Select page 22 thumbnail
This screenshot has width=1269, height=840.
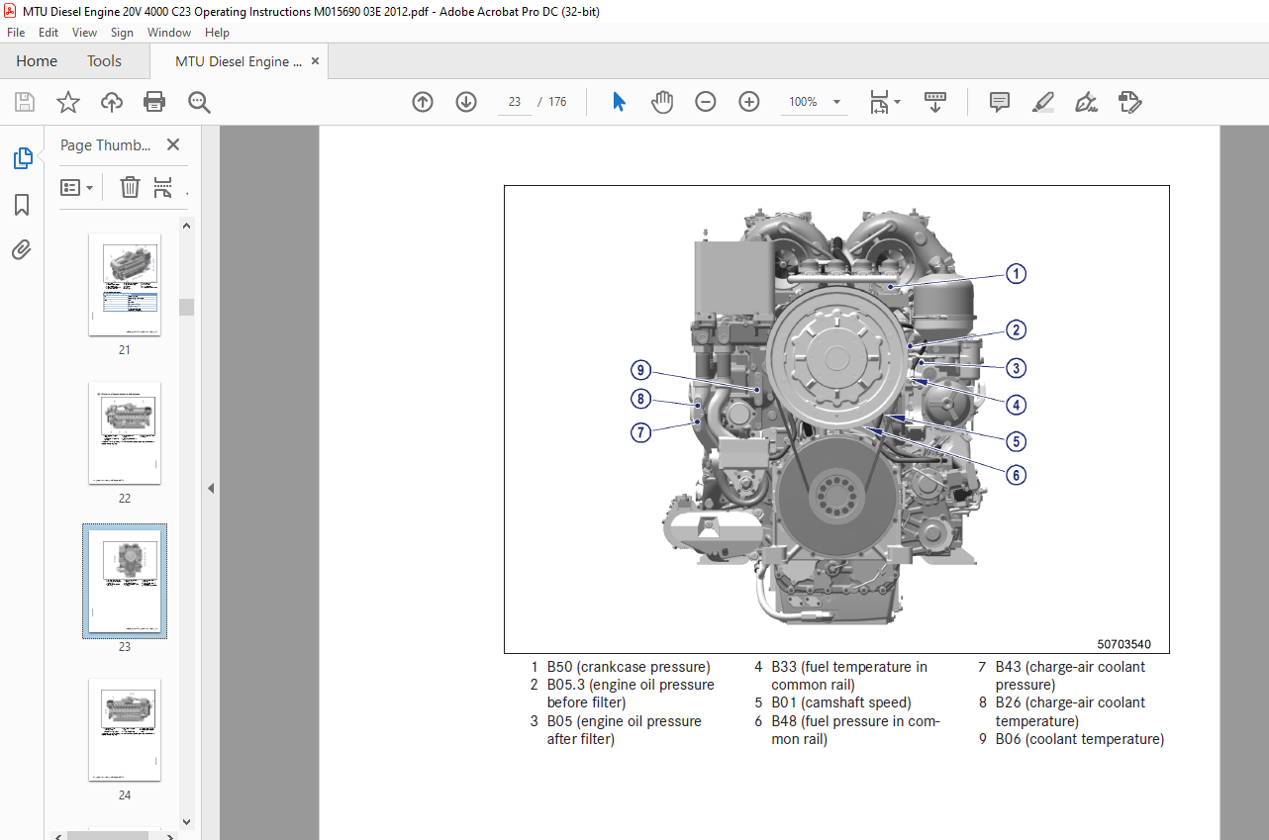coord(125,433)
